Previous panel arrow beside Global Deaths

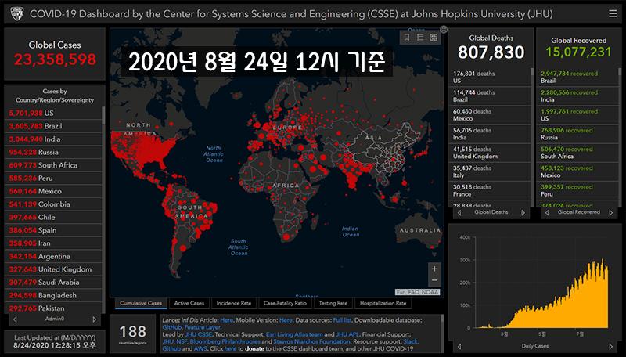click(459, 212)
